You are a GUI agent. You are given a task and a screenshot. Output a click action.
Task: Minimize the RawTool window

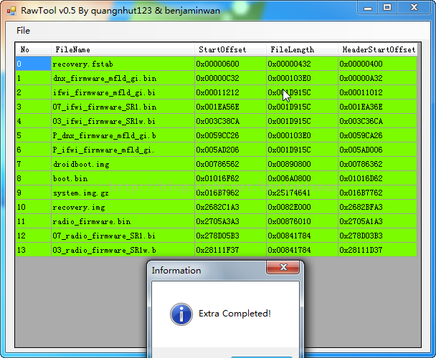click(x=369, y=8)
